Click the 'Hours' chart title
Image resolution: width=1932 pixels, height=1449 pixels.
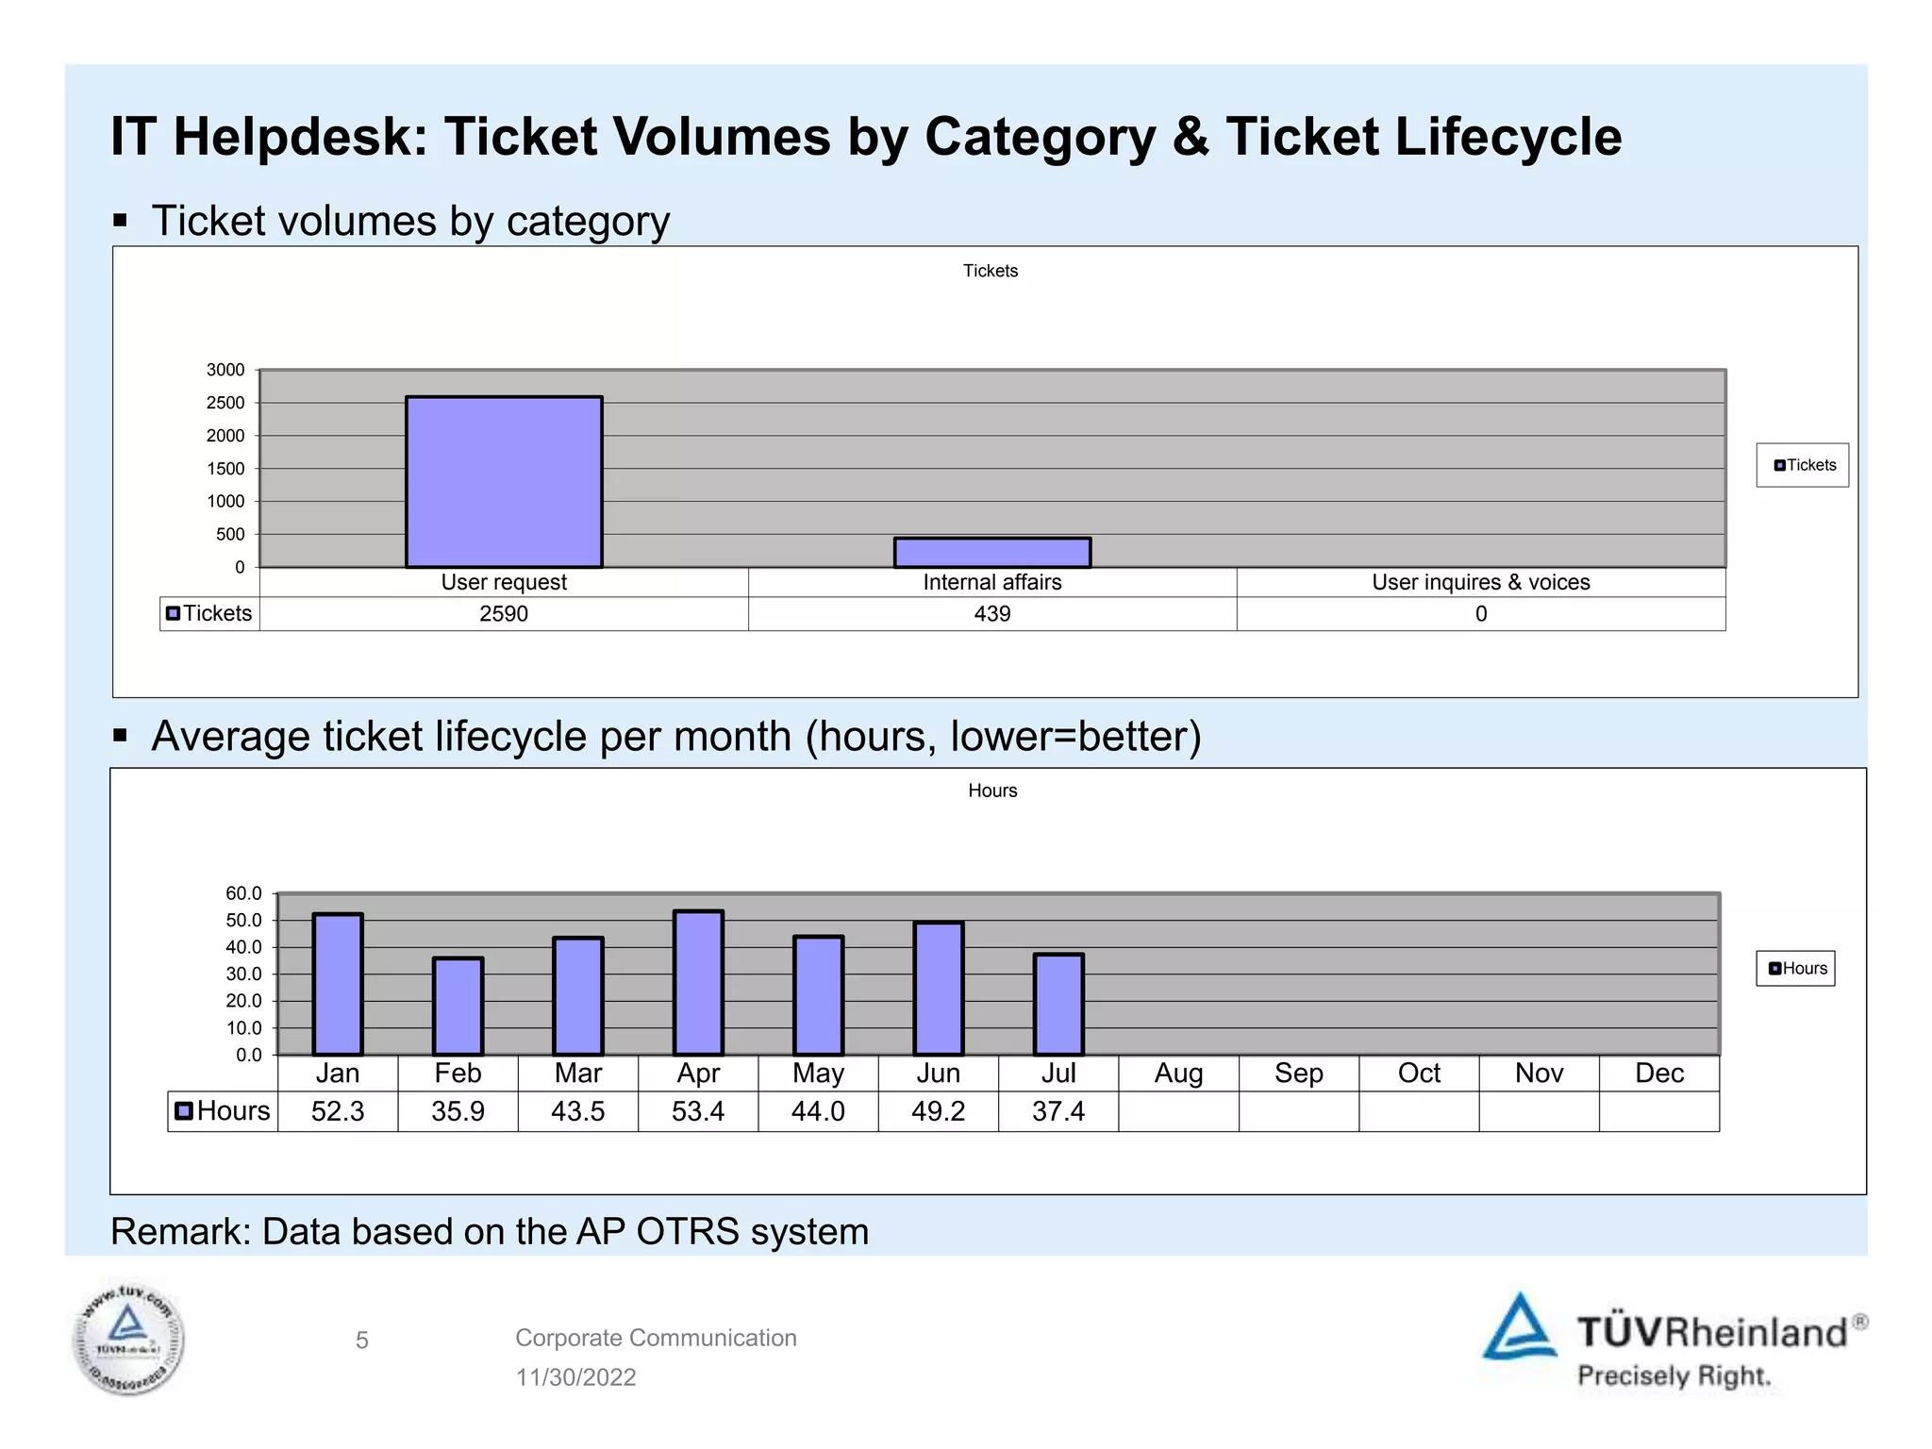(992, 791)
